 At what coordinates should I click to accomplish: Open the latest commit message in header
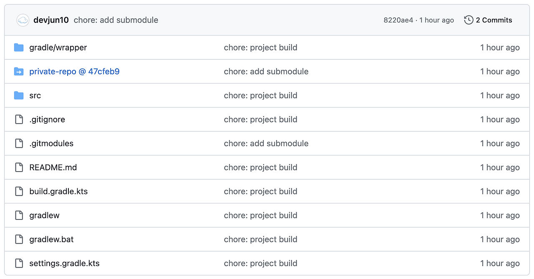pyautogui.click(x=116, y=20)
